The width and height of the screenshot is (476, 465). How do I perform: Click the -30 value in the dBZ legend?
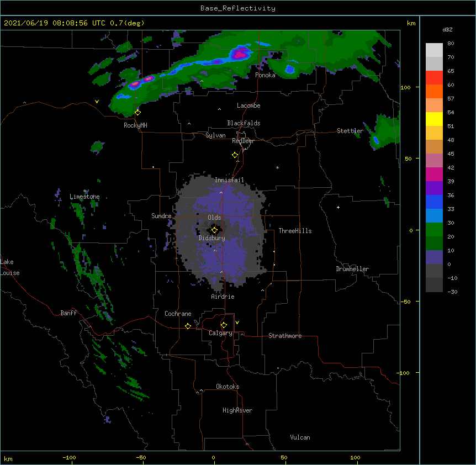coord(452,292)
